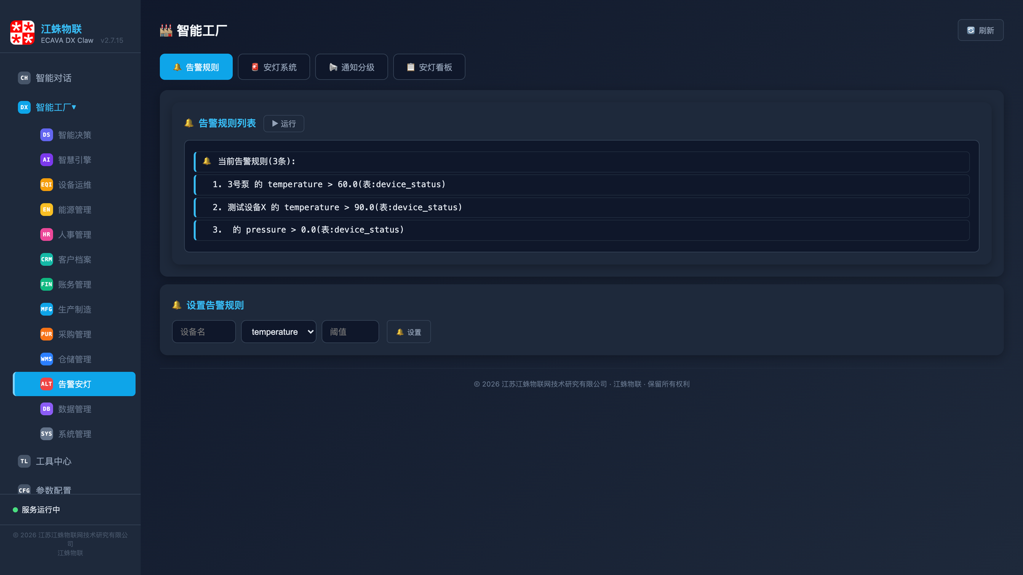Switch to the 告警规则 tab
The image size is (1023, 575).
click(x=196, y=67)
